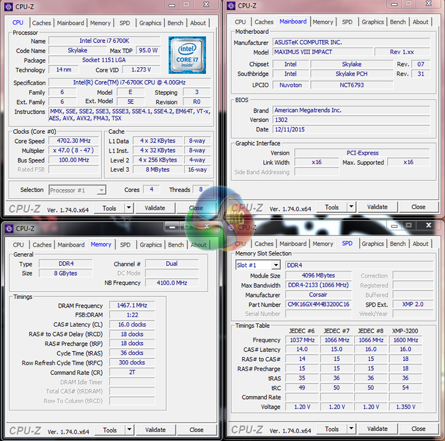Click the Max Bandwidth value DDR4-2133 (1066 MHz)
The image size is (445, 441).
tap(318, 285)
